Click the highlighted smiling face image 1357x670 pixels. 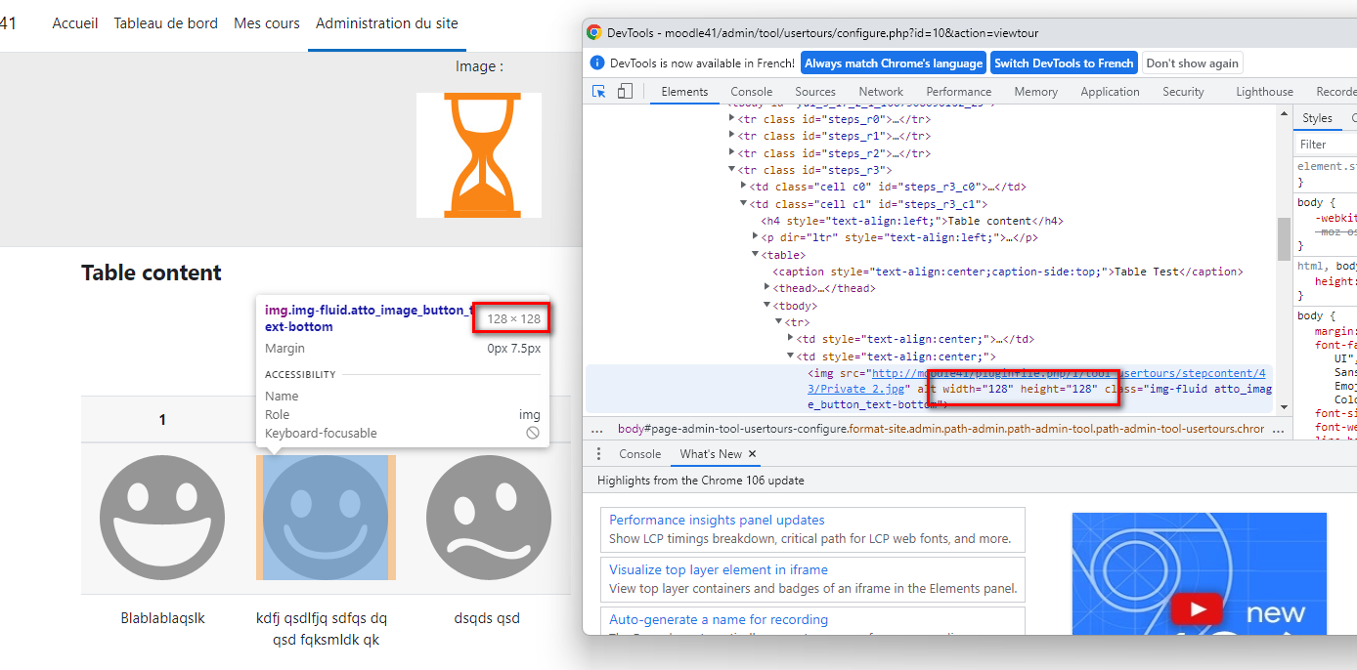click(326, 518)
